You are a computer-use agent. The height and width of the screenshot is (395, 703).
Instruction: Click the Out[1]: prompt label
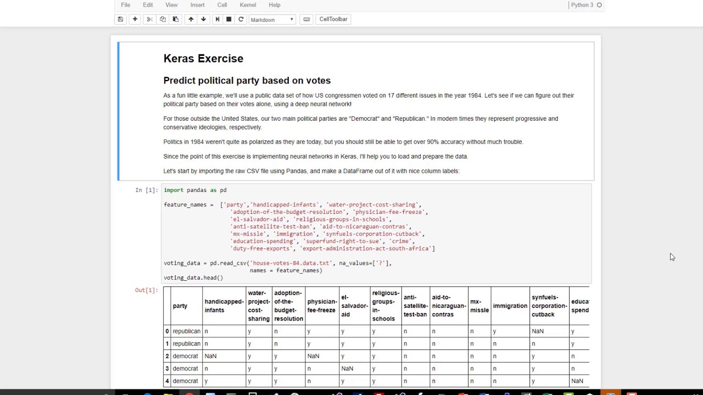(x=147, y=290)
